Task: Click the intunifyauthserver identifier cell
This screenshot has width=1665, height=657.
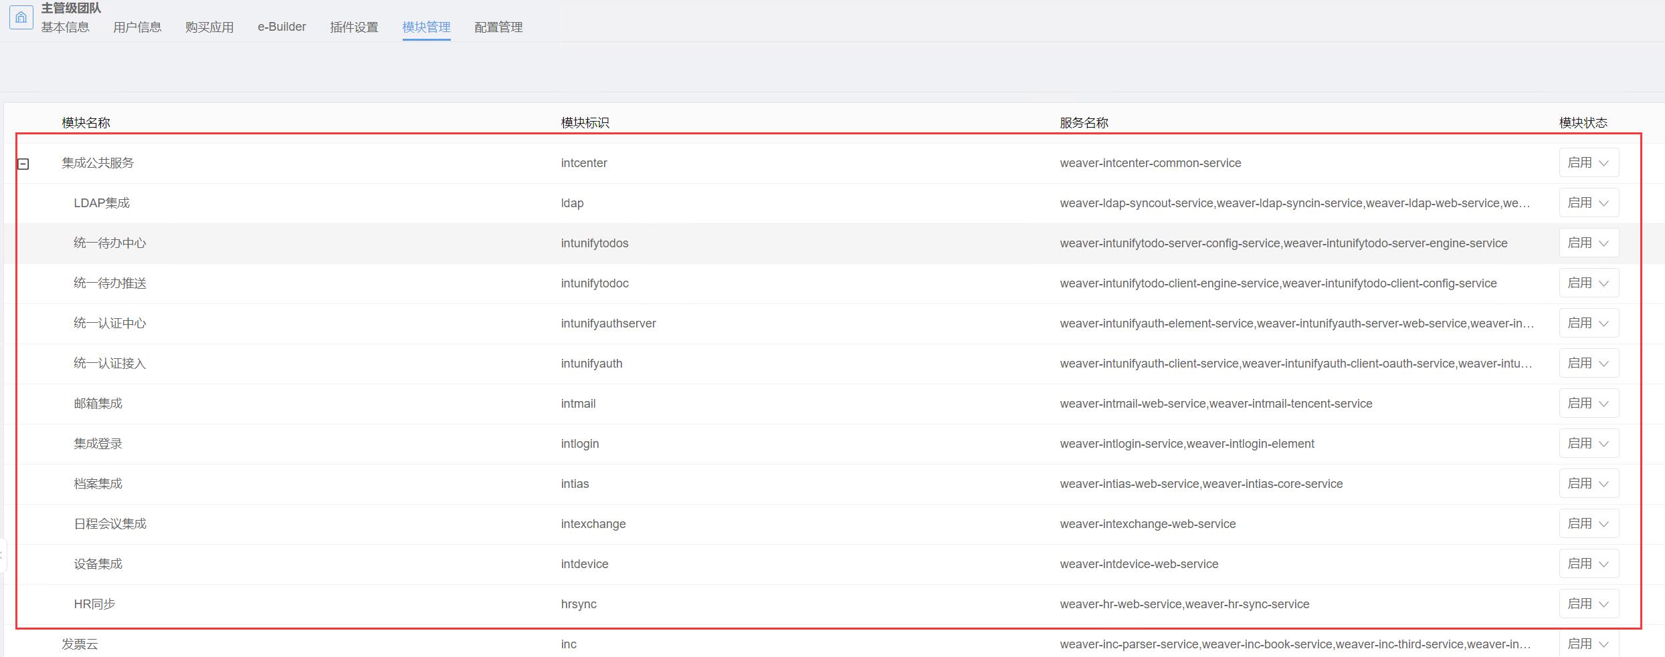Action: [608, 323]
